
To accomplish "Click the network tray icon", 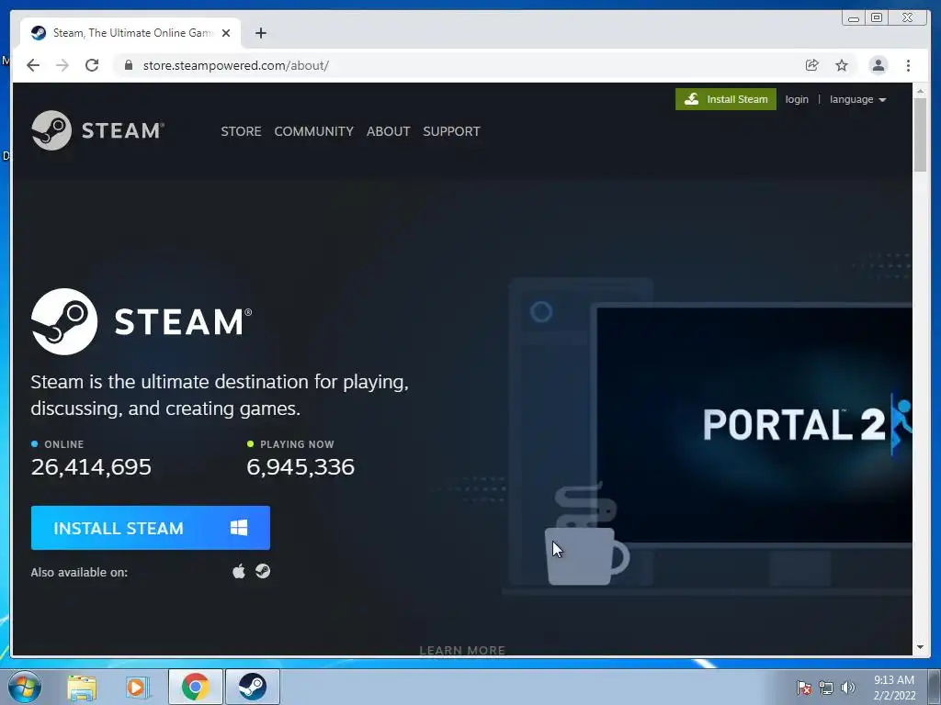I will click(x=826, y=688).
